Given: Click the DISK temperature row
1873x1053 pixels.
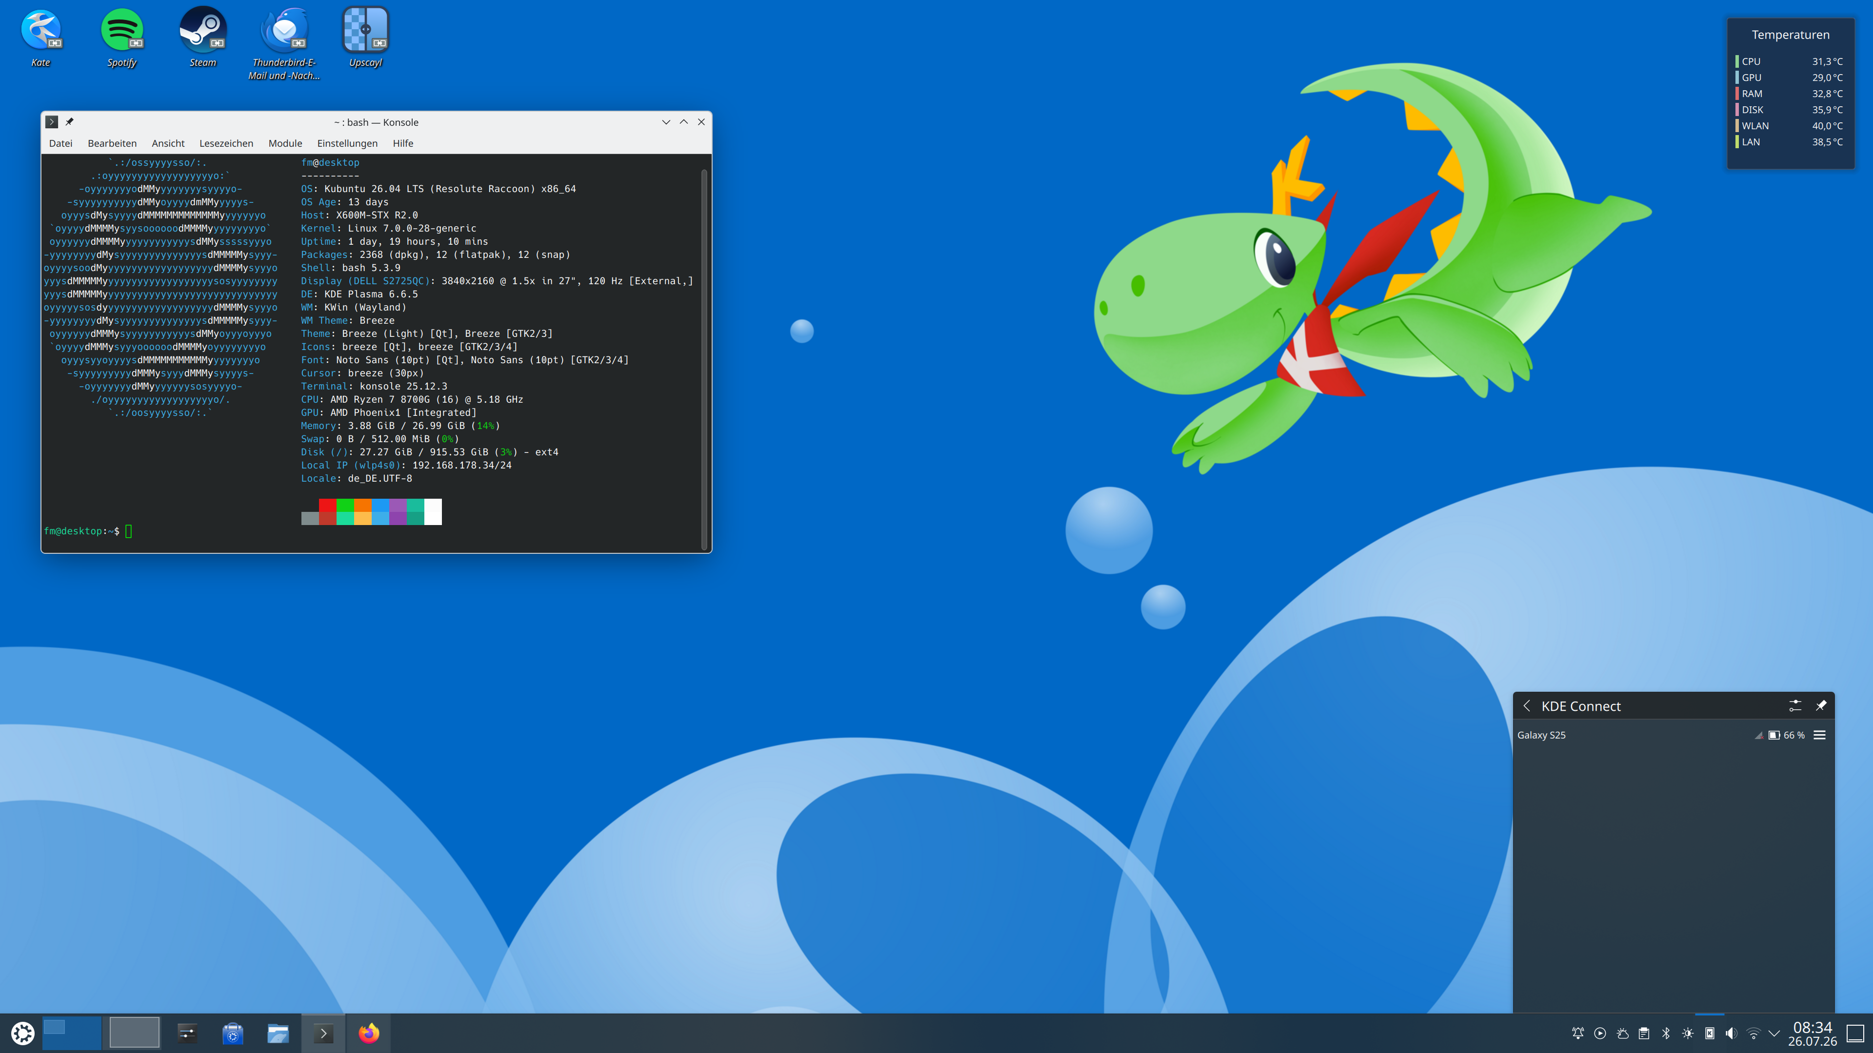Looking at the screenshot, I should coord(1790,109).
